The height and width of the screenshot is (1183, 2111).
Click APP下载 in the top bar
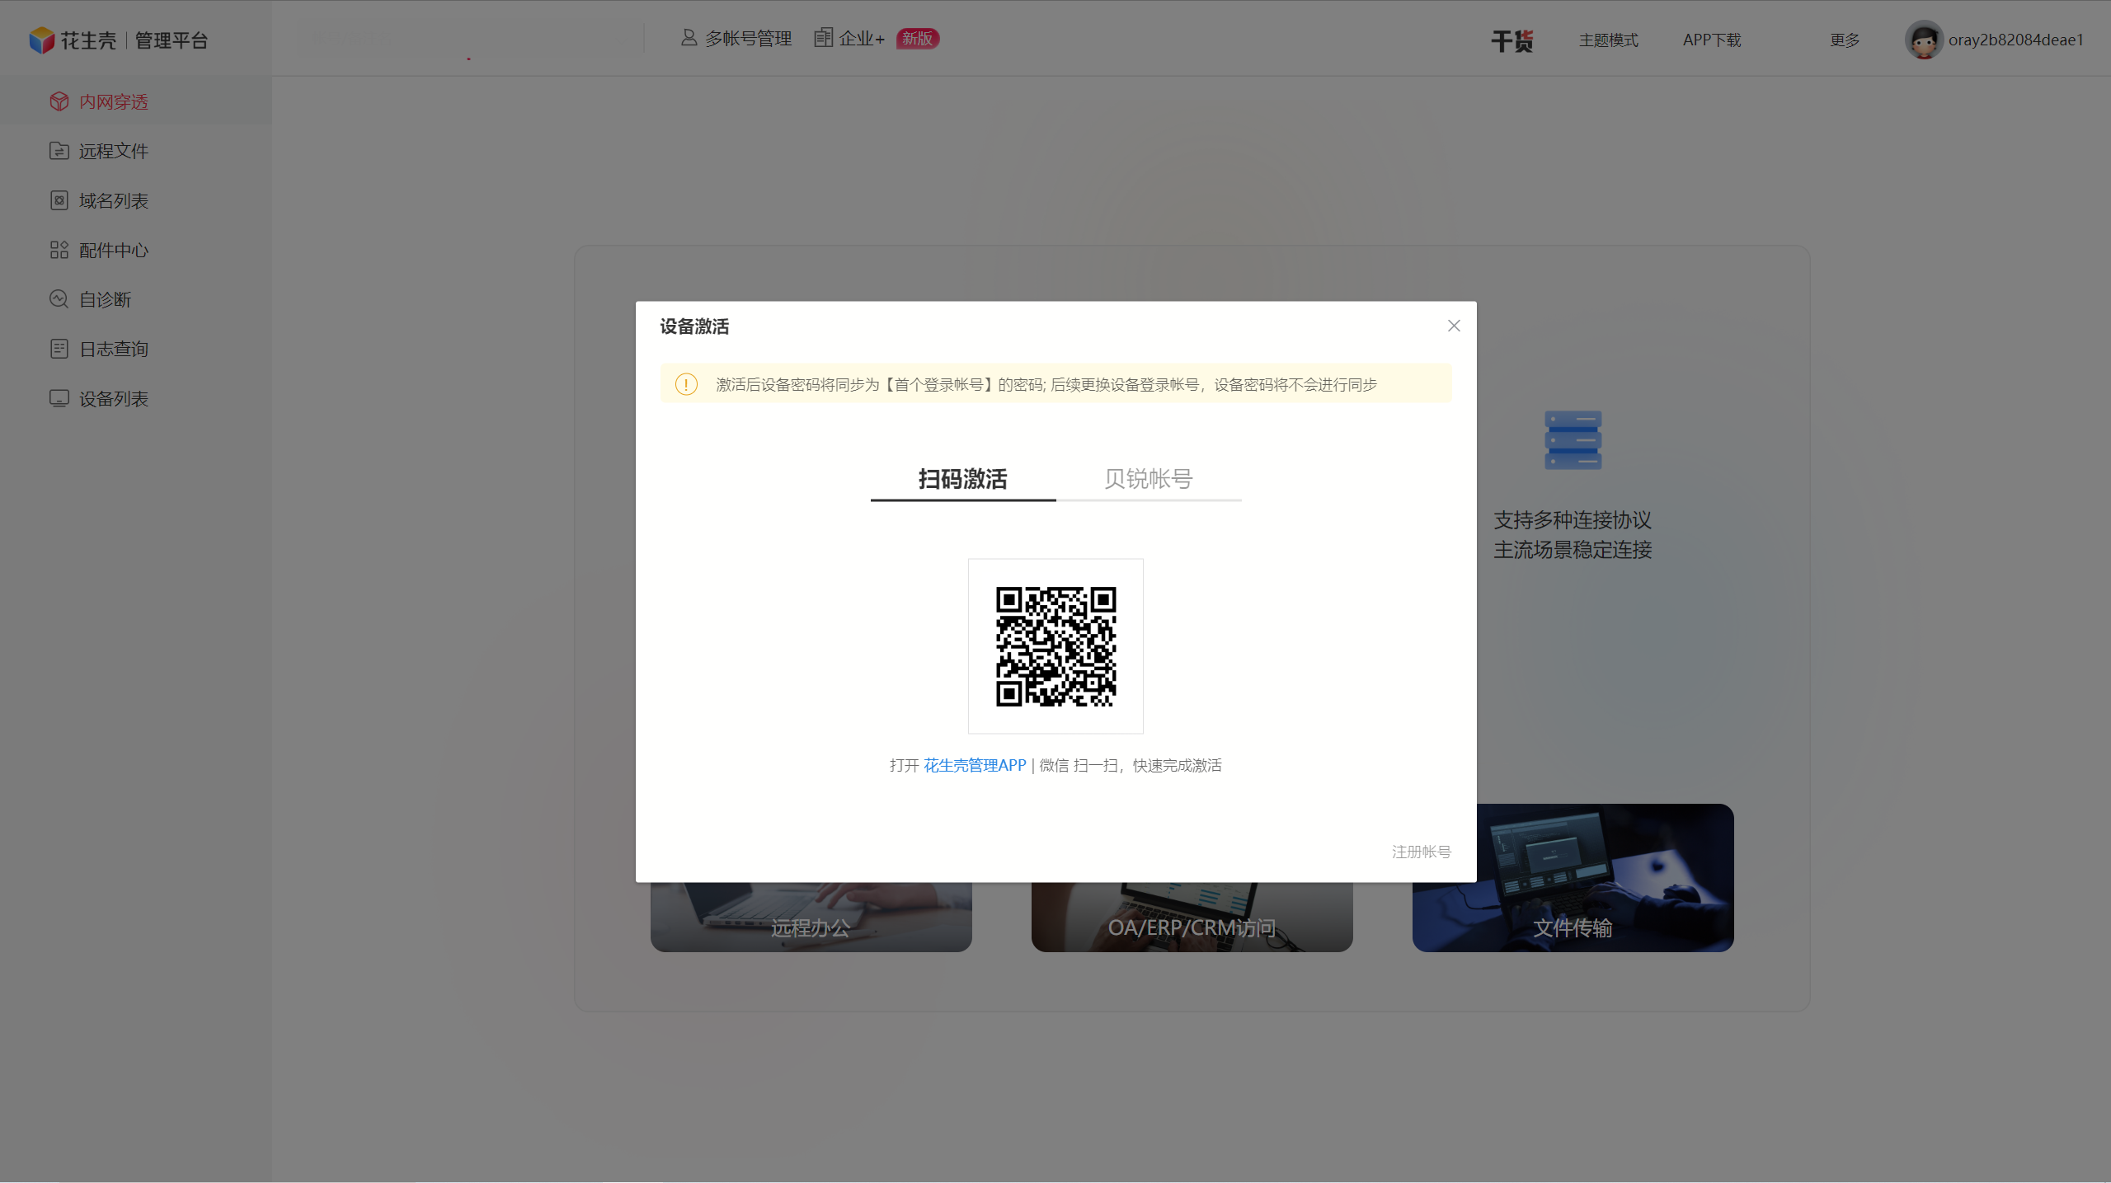point(1712,40)
